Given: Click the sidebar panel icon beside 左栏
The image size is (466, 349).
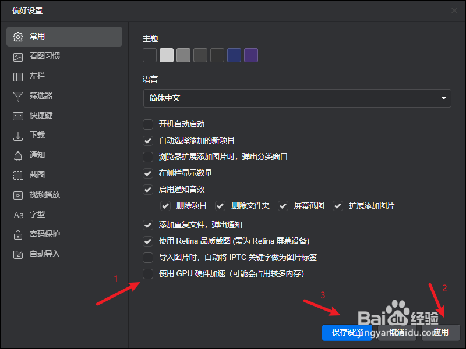Looking at the screenshot, I should [x=18, y=77].
